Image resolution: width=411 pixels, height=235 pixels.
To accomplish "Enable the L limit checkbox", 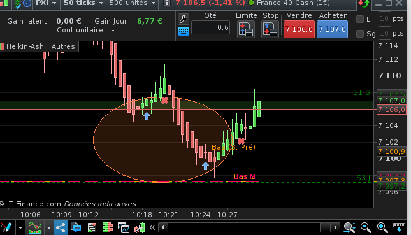I will [360, 19].
